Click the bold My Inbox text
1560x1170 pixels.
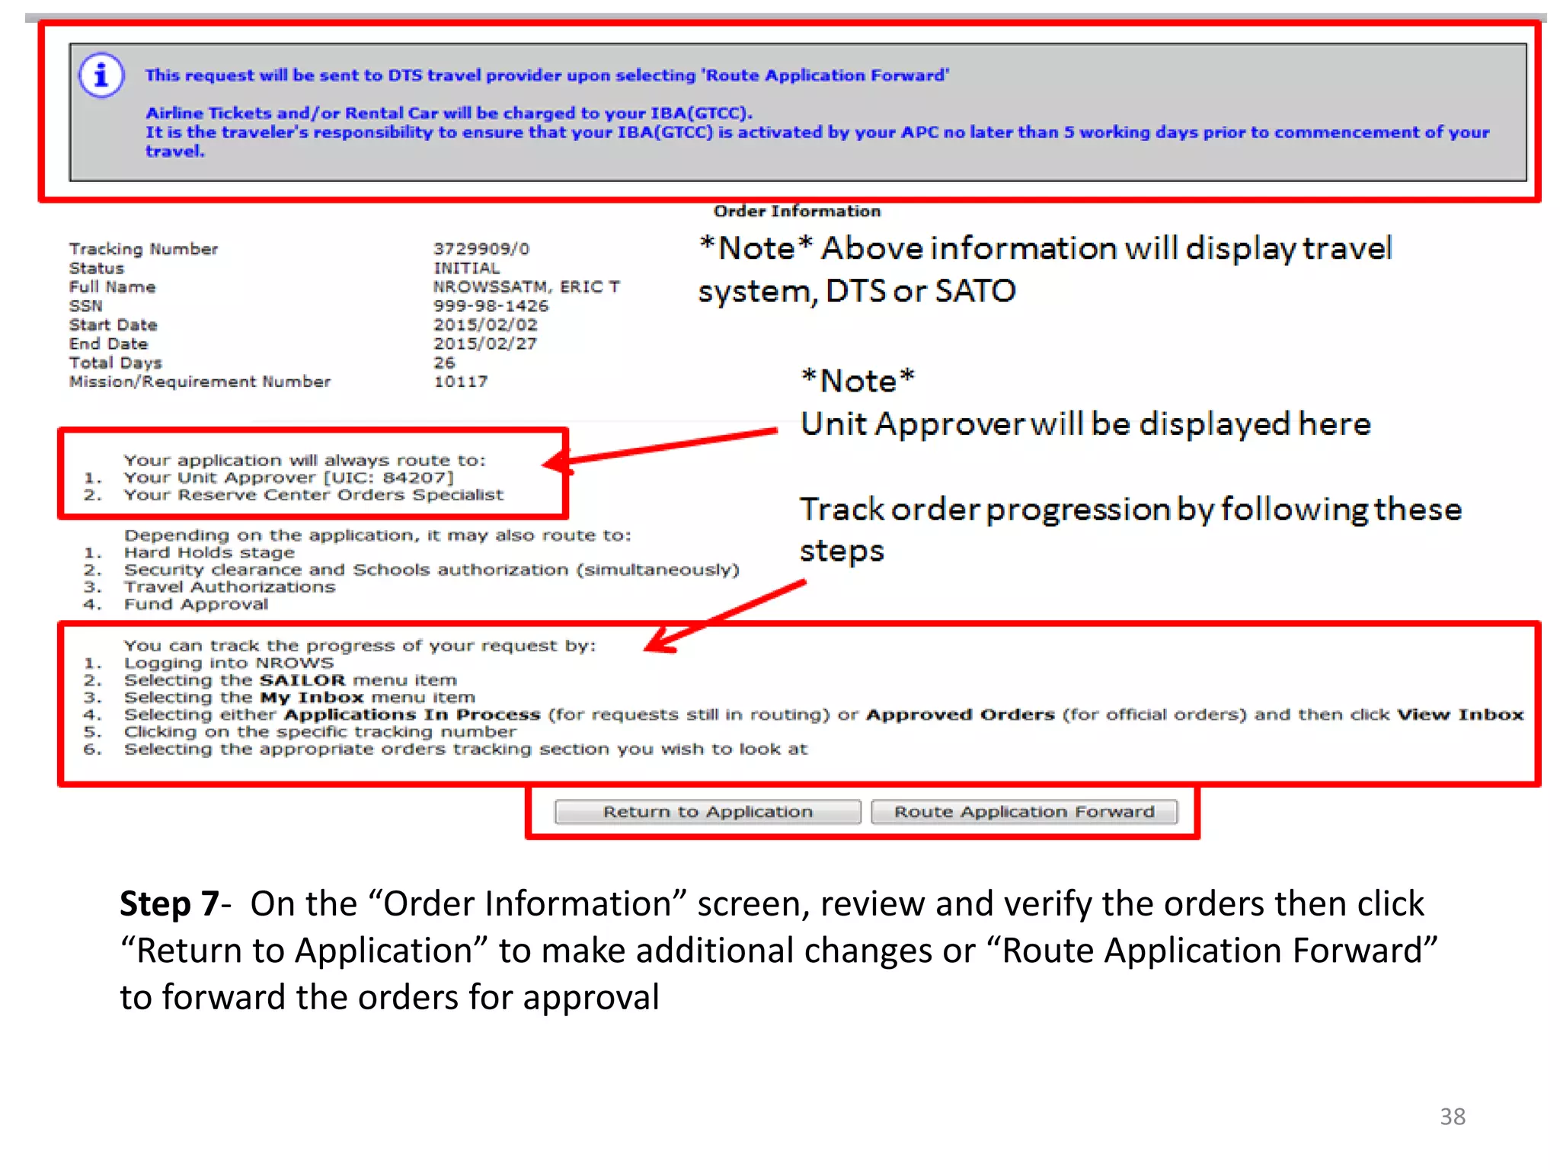coord(312,698)
